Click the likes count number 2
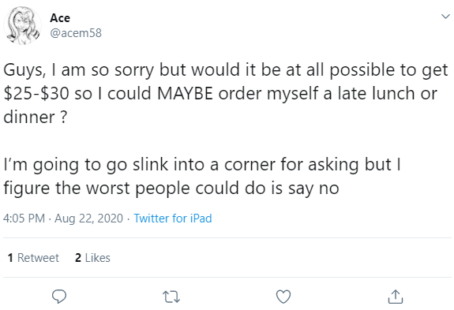 (78, 258)
